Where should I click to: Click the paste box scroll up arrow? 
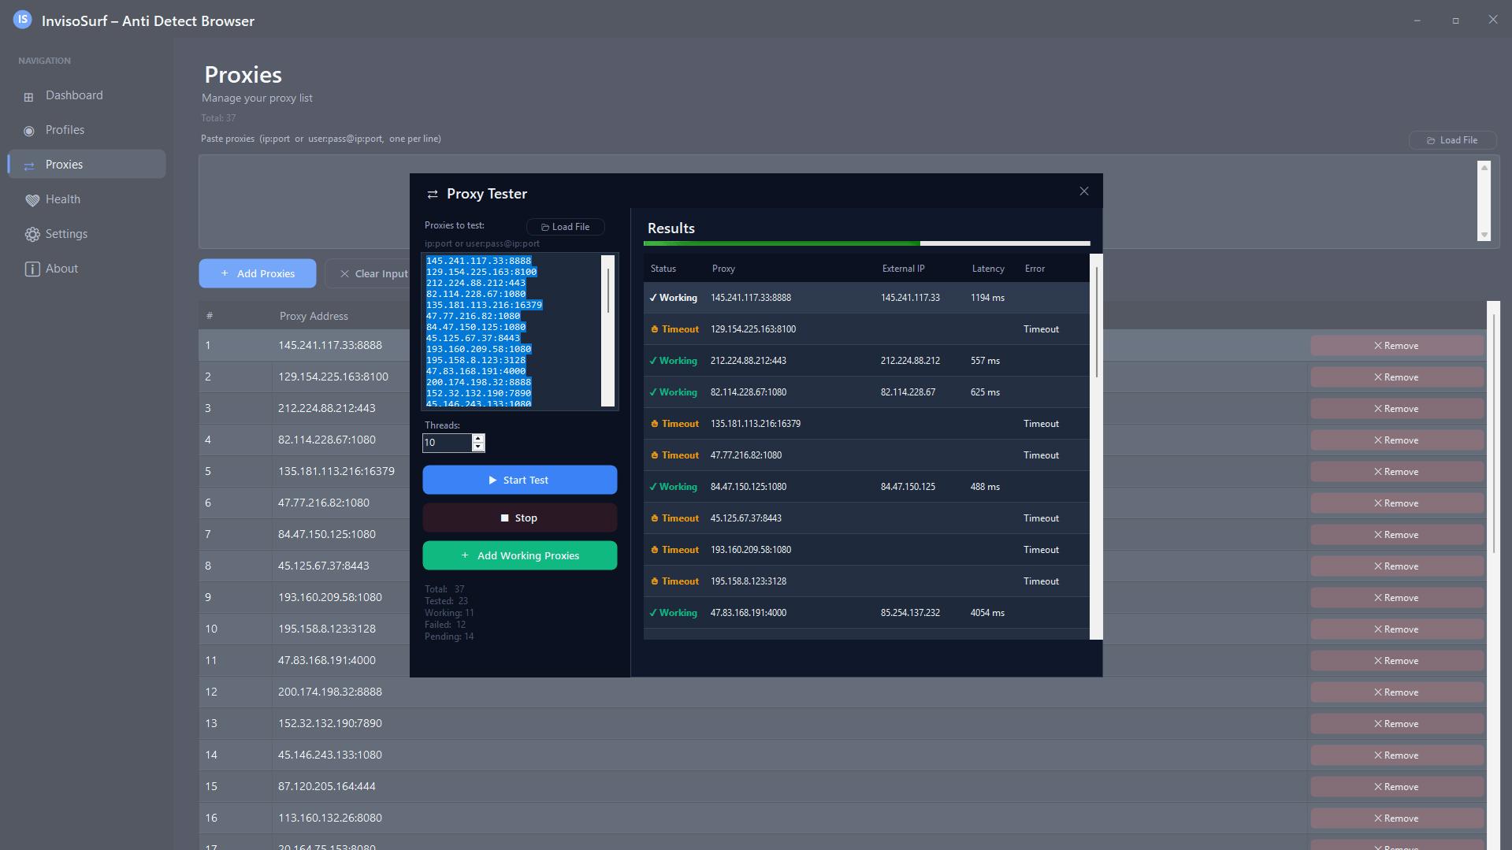[x=1484, y=167]
